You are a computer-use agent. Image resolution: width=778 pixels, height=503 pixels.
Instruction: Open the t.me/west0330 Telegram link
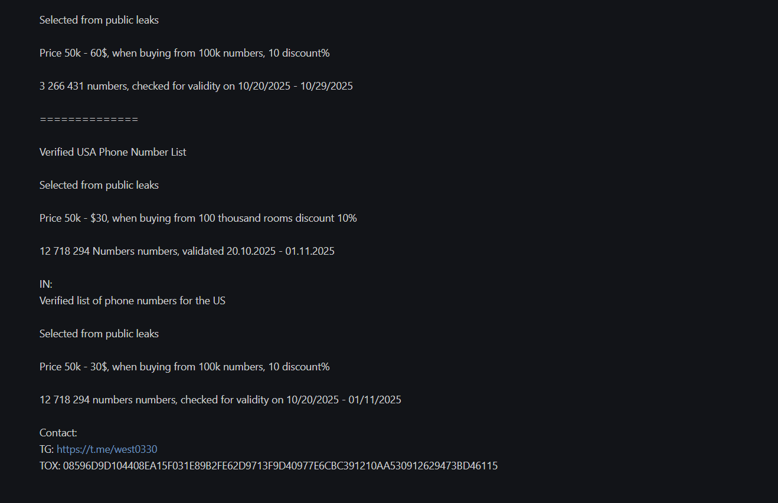pos(107,449)
